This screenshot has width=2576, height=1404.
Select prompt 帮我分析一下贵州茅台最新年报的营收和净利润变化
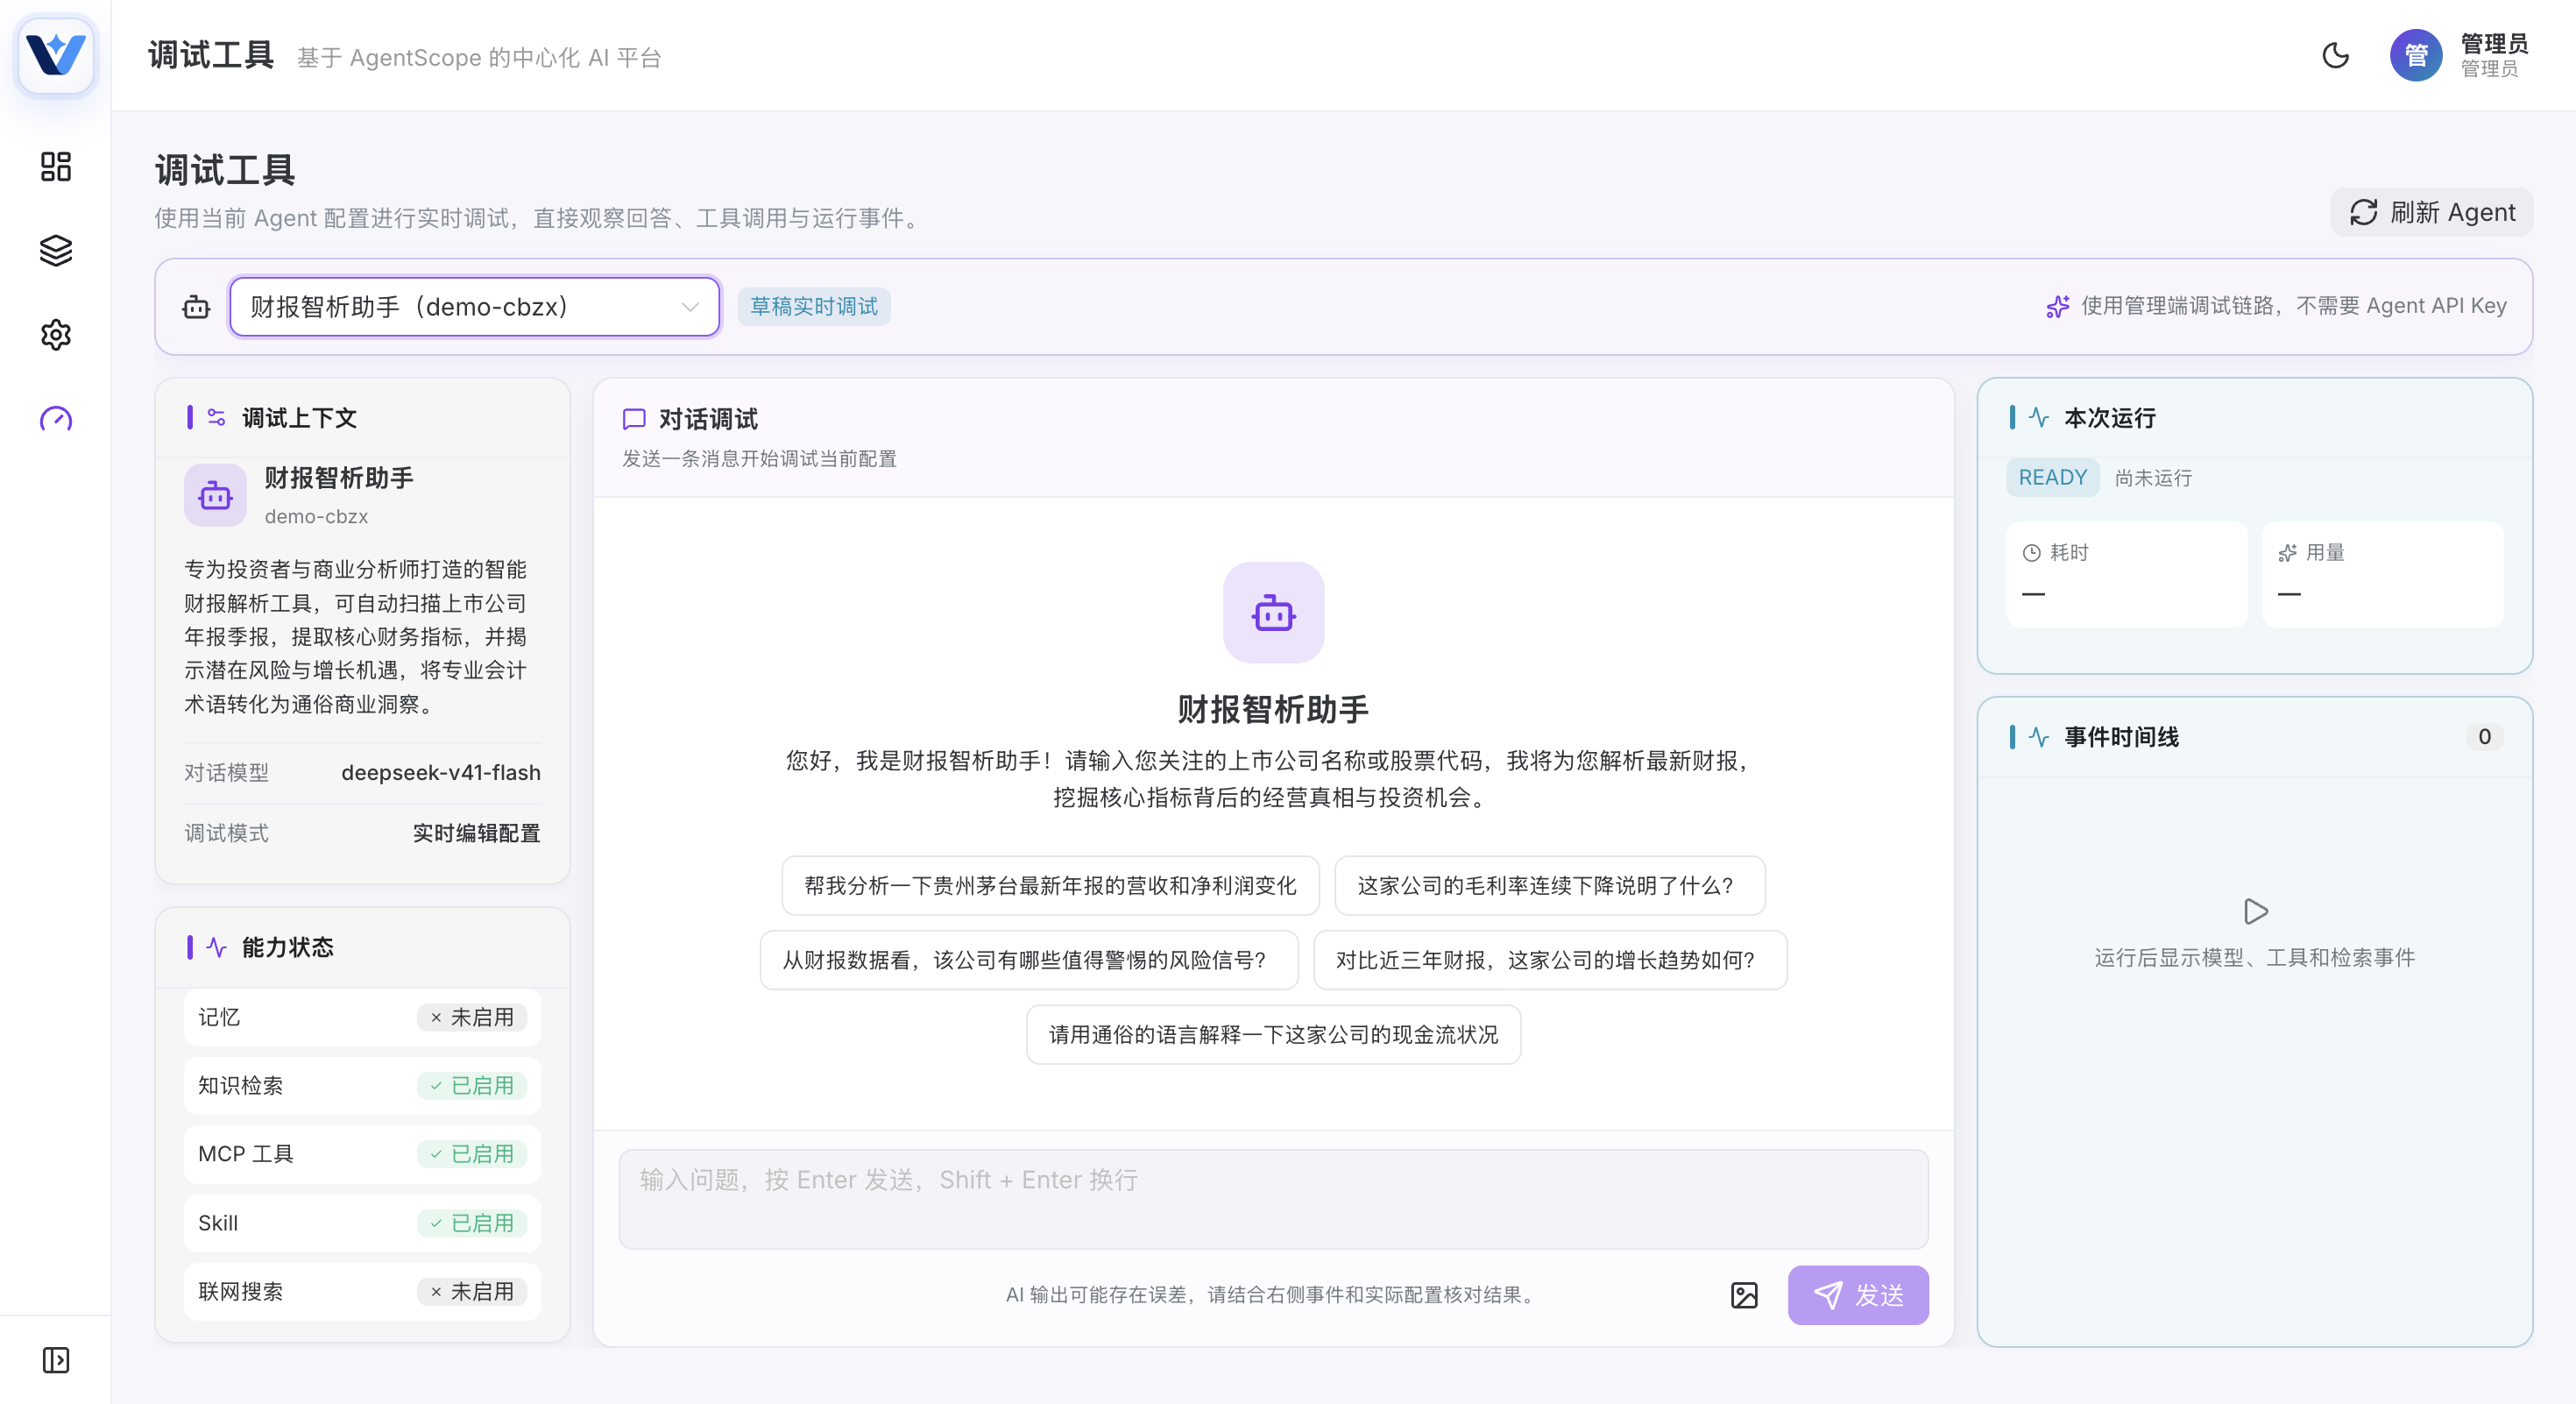[1050, 885]
